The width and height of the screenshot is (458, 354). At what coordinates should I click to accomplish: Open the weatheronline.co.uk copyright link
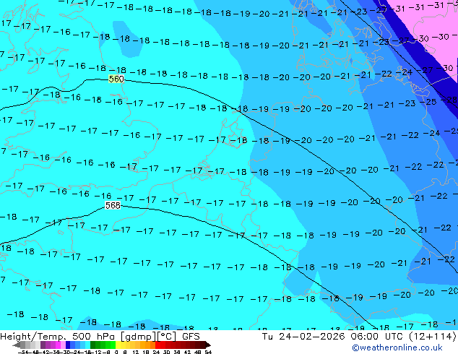pos(397,347)
